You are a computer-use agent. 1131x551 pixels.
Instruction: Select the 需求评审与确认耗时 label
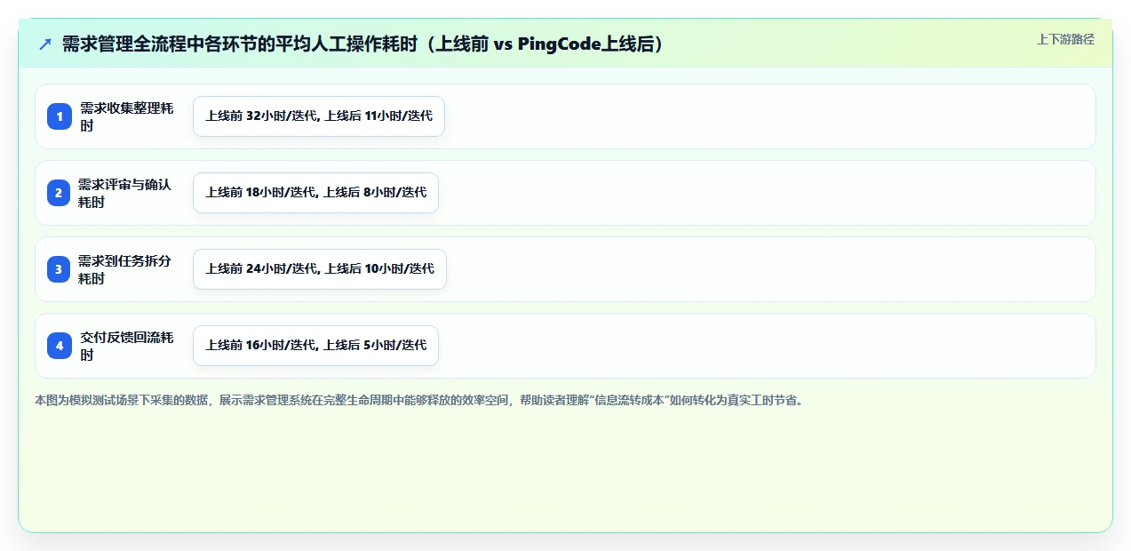pos(125,193)
